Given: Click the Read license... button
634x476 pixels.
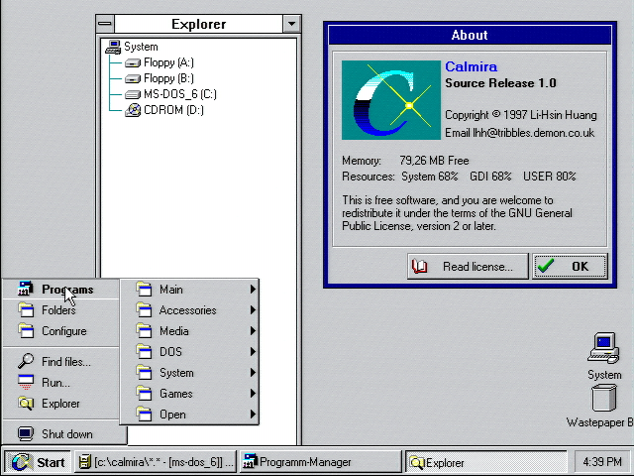Looking at the screenshot, I should point(467,266).
